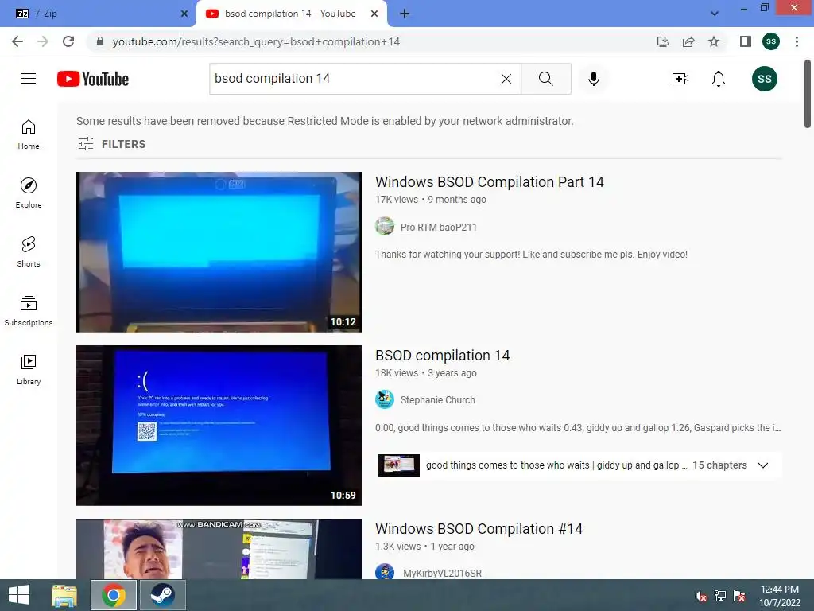The width and height of the screenshot is (814, 611).
Task: Click the '0:00, good things comes' description
Action: [x=578, y=427]
